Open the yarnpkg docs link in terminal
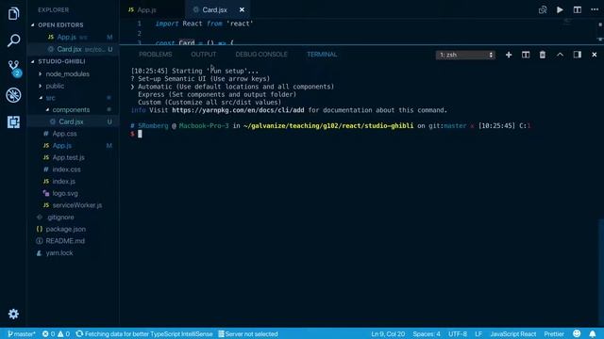This screenshot has width=604, height=339. click(x=238, y=110)
